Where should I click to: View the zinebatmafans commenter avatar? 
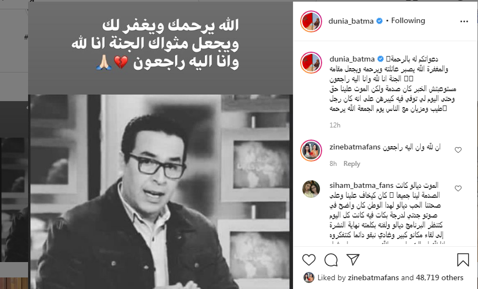(311, 151)
